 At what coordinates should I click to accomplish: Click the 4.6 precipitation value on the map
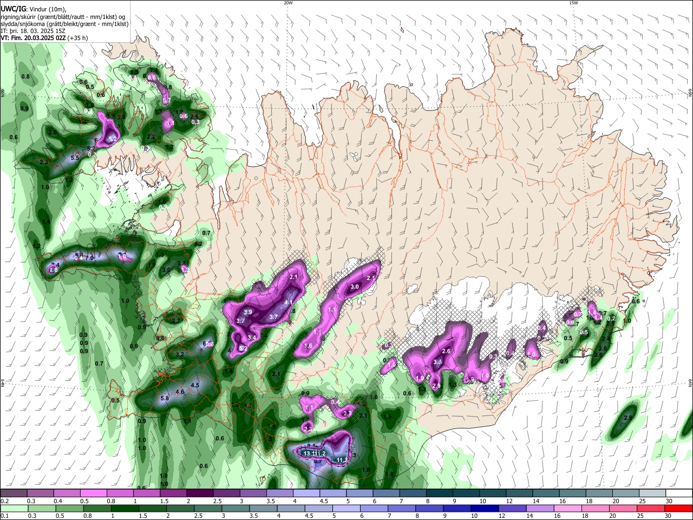tap(180, 392)
